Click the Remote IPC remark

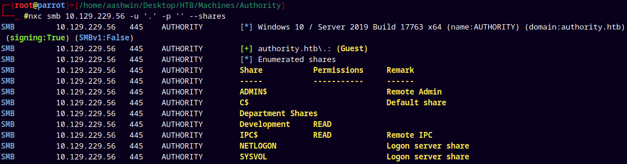410,135
